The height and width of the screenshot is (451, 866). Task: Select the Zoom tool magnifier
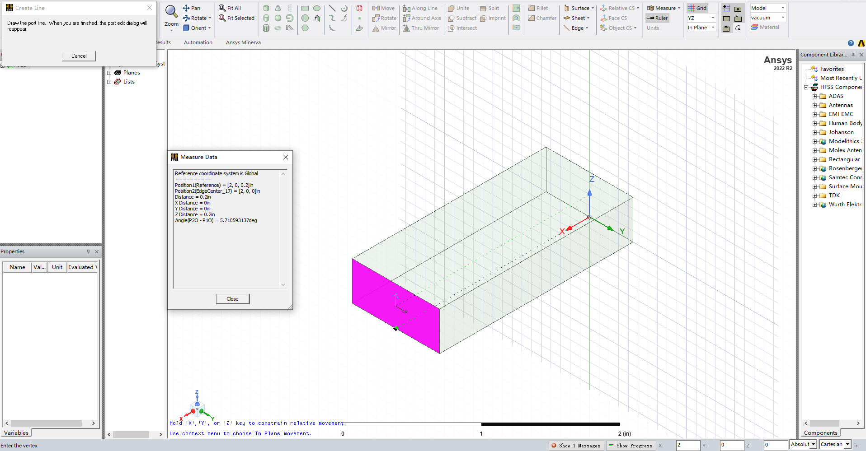point(171,11)
